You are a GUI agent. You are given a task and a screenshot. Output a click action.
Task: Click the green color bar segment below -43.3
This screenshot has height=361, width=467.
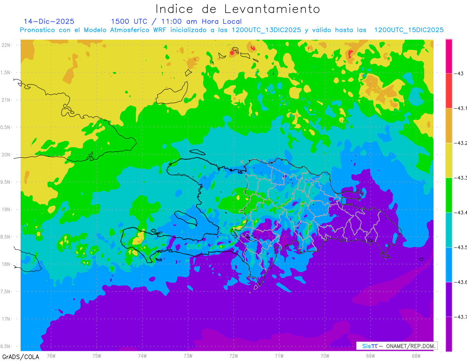point(449,195)
